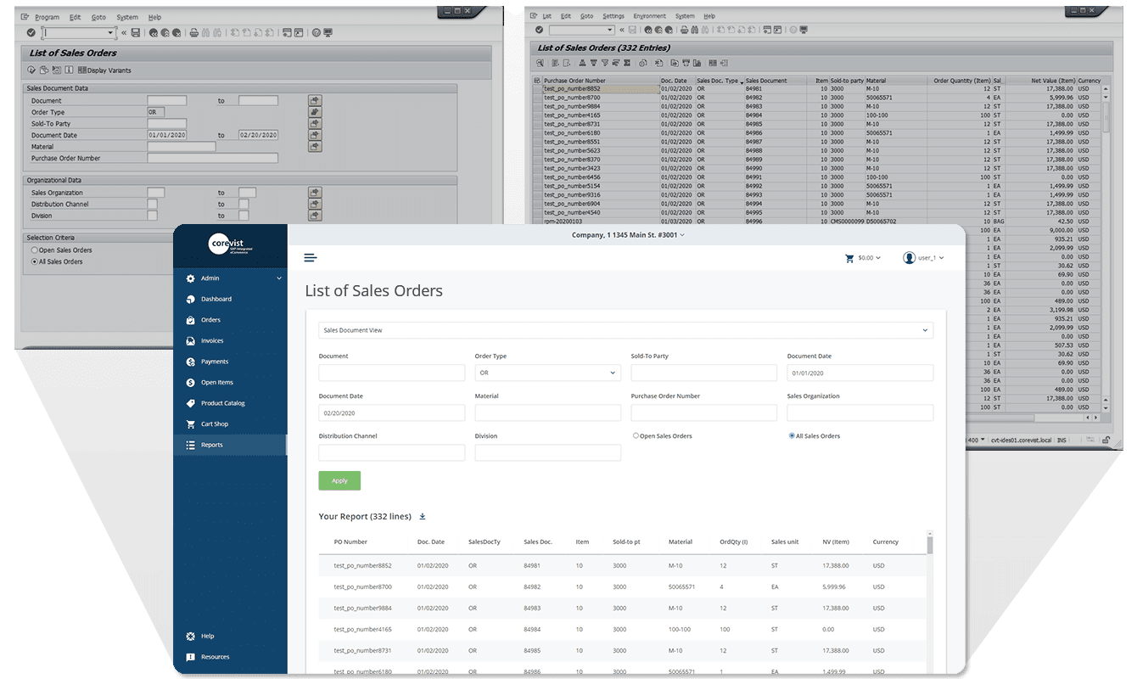Image resolution: width=1137 pixels, height=679 pixels.
Task: Open Resources in the Corevist sidebar
Action: (x=216, y=657)
